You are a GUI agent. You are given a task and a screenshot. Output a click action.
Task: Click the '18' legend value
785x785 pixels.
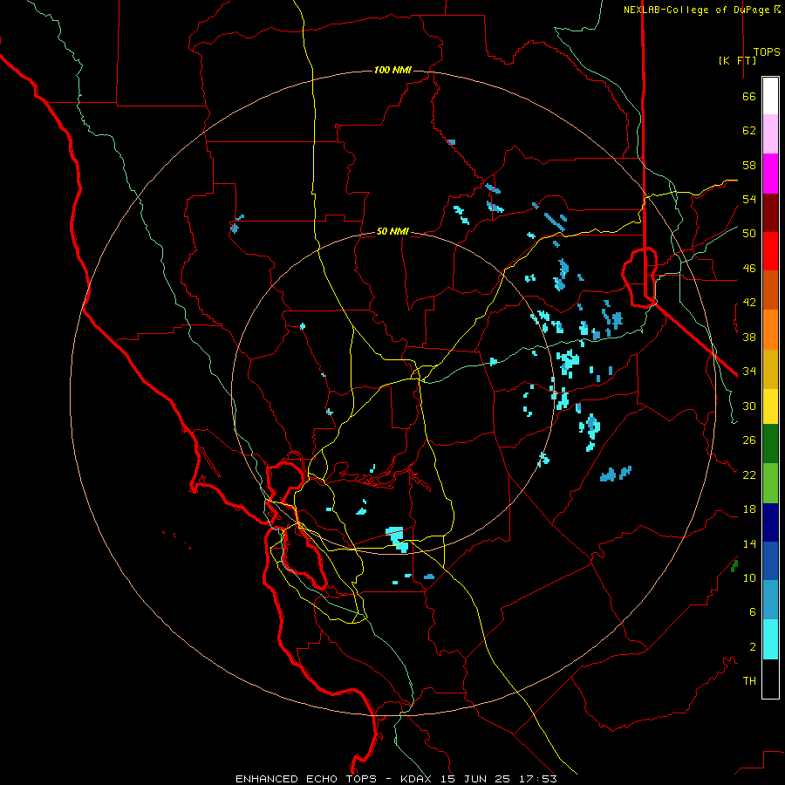click(749, 509)
